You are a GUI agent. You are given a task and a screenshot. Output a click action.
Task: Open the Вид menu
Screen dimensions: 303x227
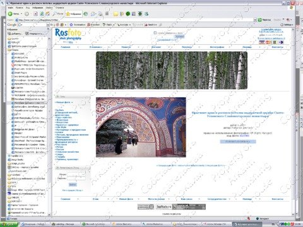[x=28, y=8]
